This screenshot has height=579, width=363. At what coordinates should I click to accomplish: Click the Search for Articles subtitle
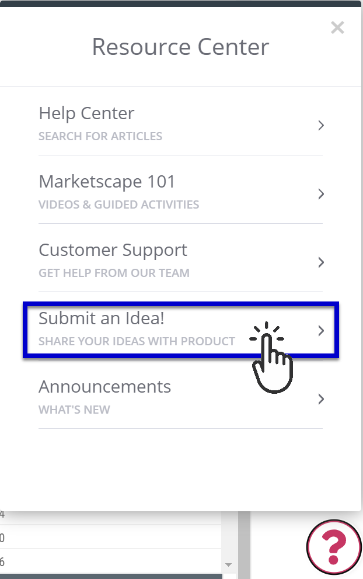pos(100,136)
